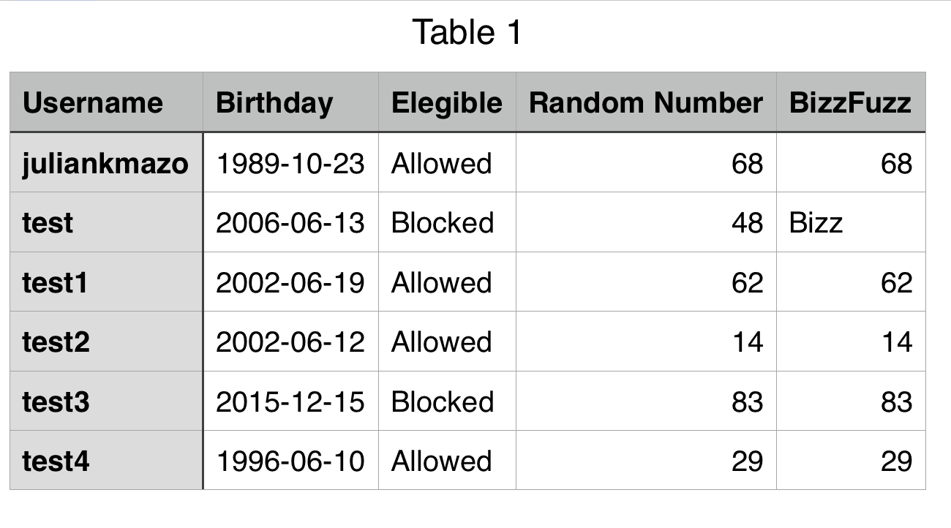Select the BizzFuzz column header

(x=851, y=102)
